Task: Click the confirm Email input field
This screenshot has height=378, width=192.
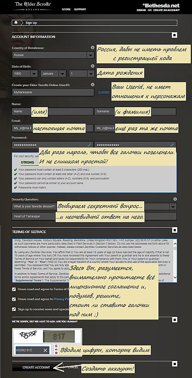Action: (x=135, y=128)
